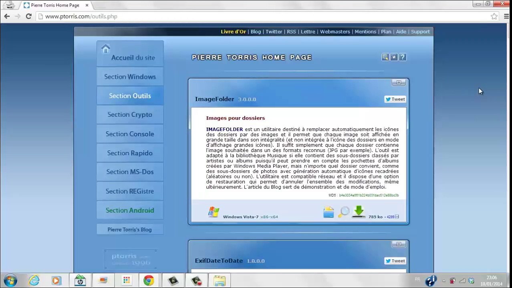512x288 pixels.
Task: Click the Images pour dossiers heading
Action: (236, 118)
